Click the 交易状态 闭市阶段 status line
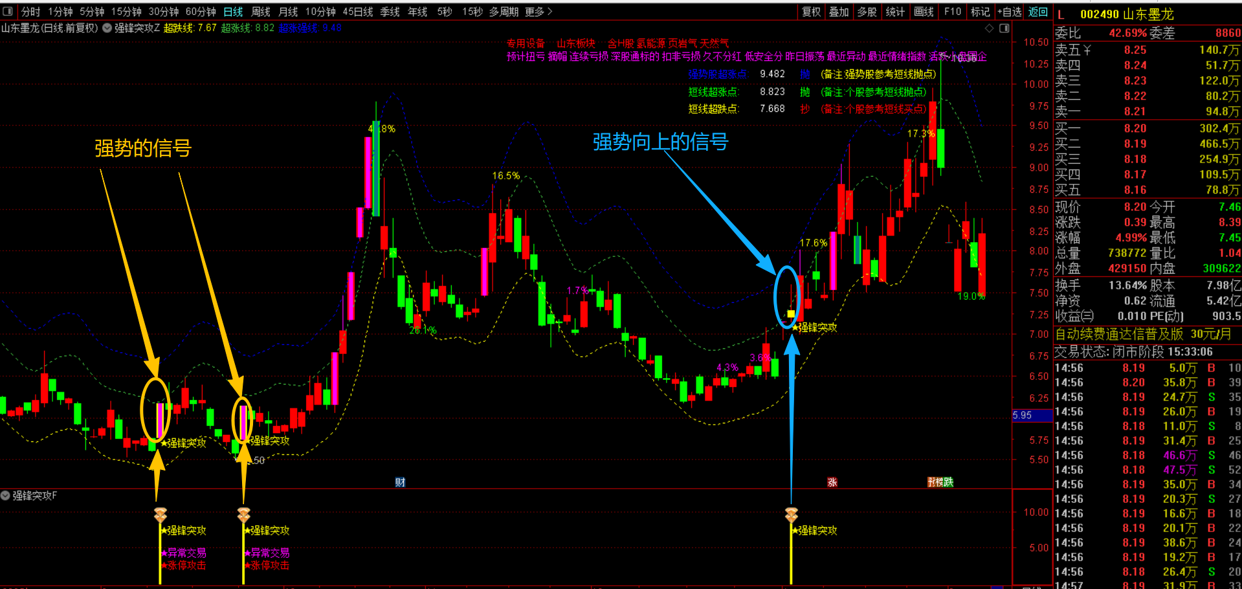This screenshot has height=589, width=1242. pos(1134,351)
